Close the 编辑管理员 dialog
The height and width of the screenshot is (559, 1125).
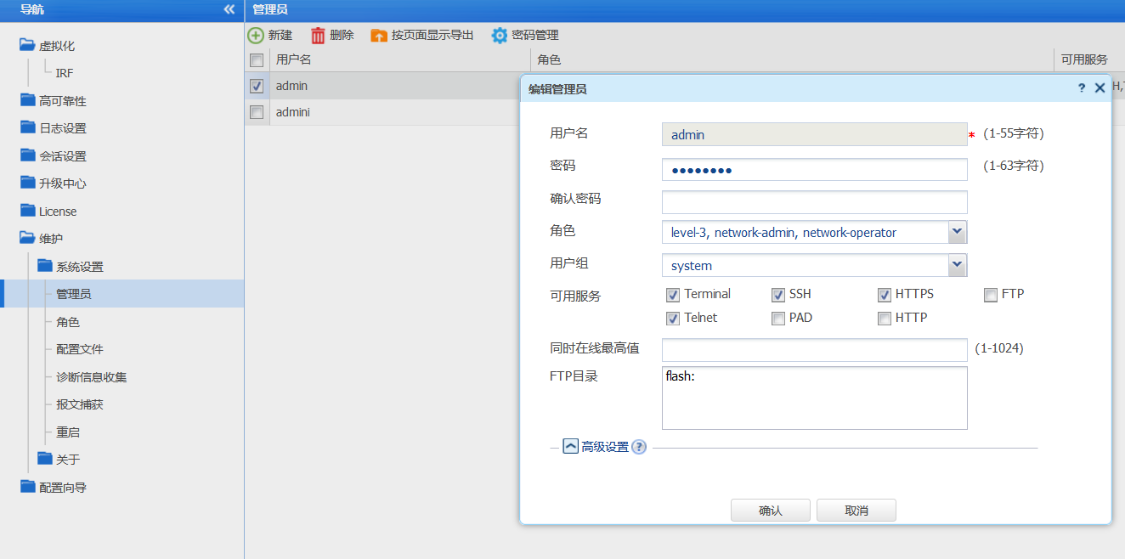[1100, 88]
